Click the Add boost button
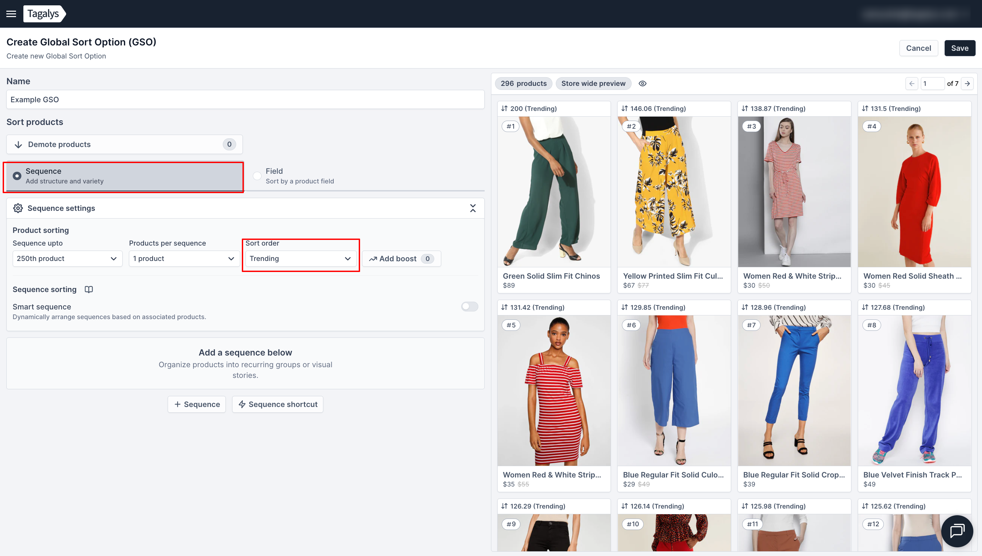The image size is (982, 556). (401, 259)
